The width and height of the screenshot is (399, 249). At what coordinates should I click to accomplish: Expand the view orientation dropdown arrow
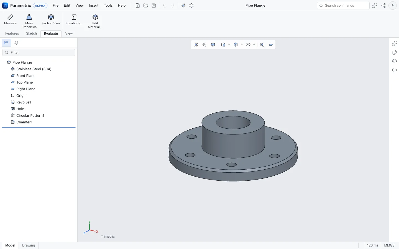229,45
